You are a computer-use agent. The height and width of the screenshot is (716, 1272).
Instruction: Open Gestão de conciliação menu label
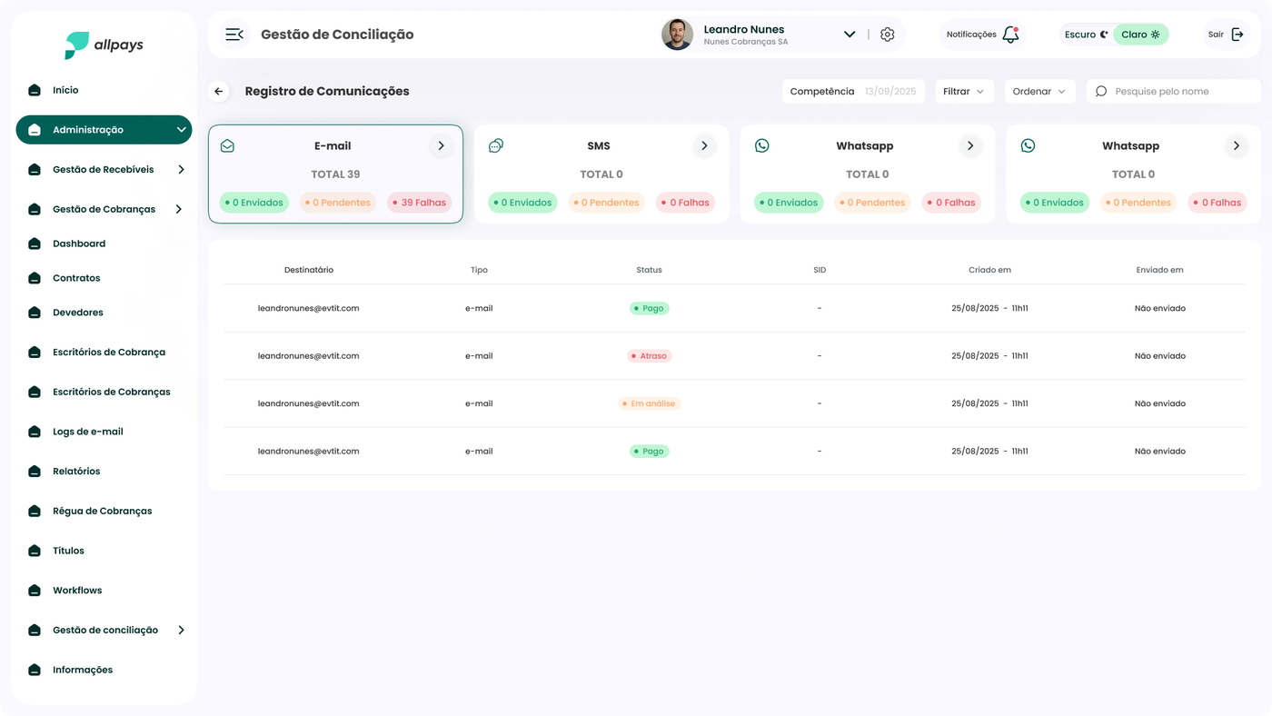click(x=105, y=631)
